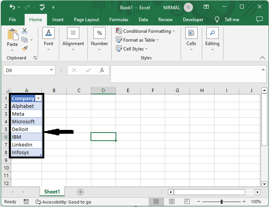The image size is (270, 207).
Task: Click horizontal scroll left arrow
Action: click(x=171, y=192)
